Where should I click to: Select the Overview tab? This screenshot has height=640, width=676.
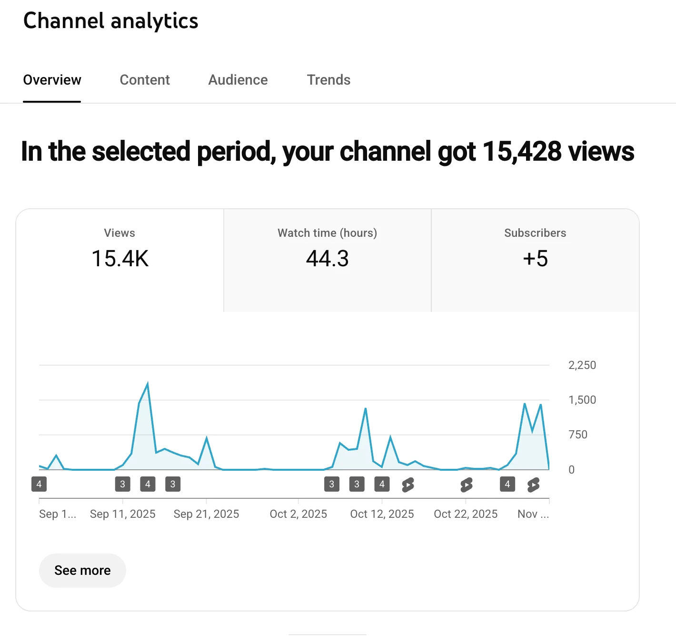52,80
